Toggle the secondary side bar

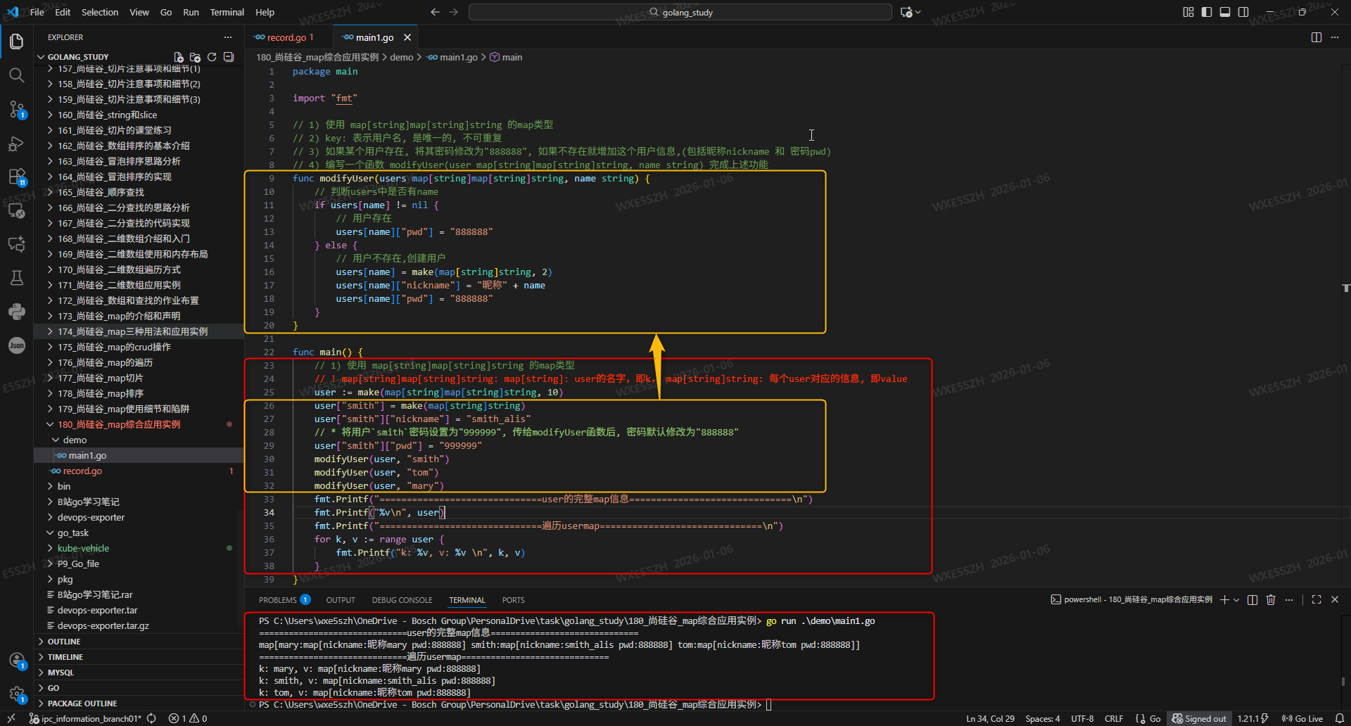click(1243, 12)
